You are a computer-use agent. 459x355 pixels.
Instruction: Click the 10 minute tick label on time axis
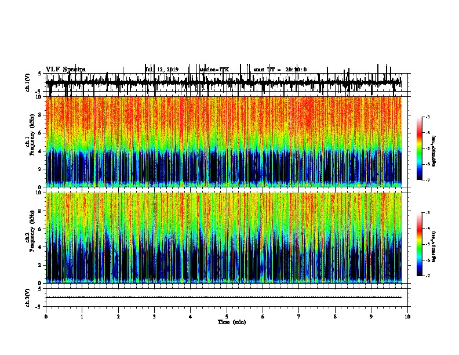coord(407,316)
